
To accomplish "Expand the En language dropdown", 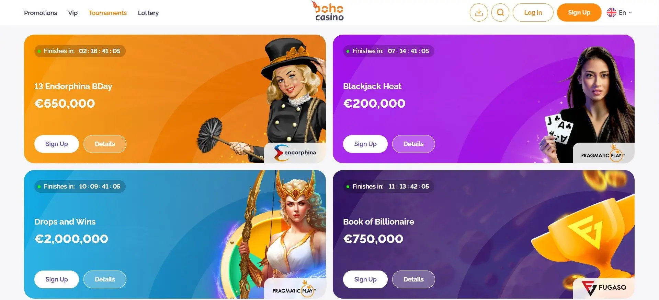I will 625,13.
